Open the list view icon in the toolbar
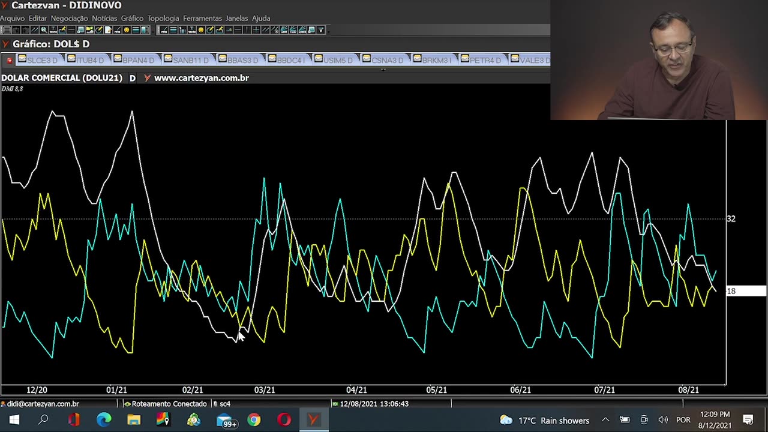This screenshot has width=768, height=432. click(x=7, y=30)
